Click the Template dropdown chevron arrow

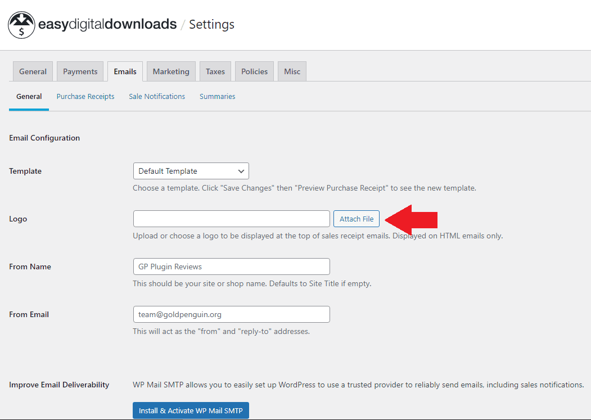(x=241, y=171)
